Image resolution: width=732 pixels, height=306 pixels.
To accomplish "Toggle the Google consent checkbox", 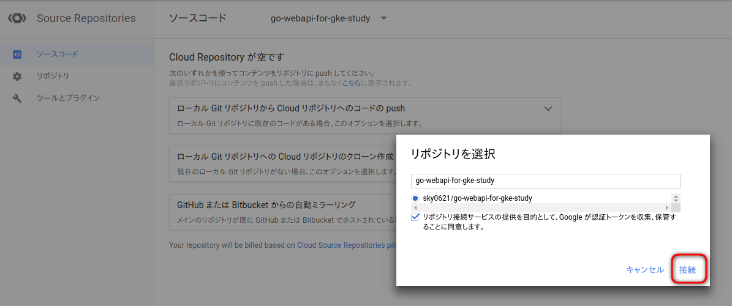I will click(415, 217).
